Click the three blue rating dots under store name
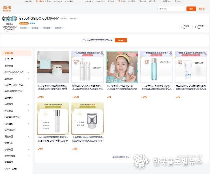Image resolution: width=210 pixels, height=174 pixels. point(32,23)
